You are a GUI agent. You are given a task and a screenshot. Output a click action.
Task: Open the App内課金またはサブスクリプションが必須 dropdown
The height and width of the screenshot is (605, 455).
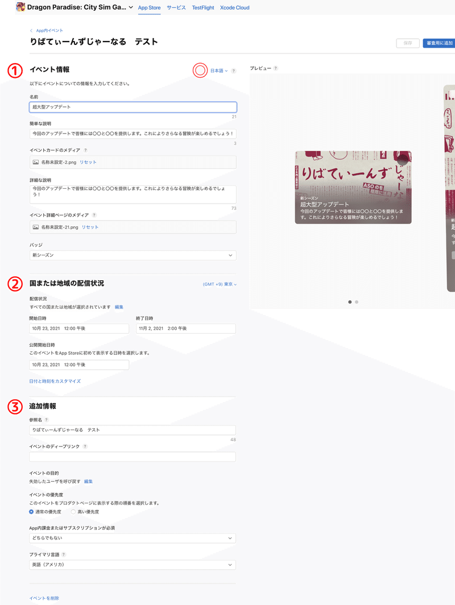click(133, 538)
